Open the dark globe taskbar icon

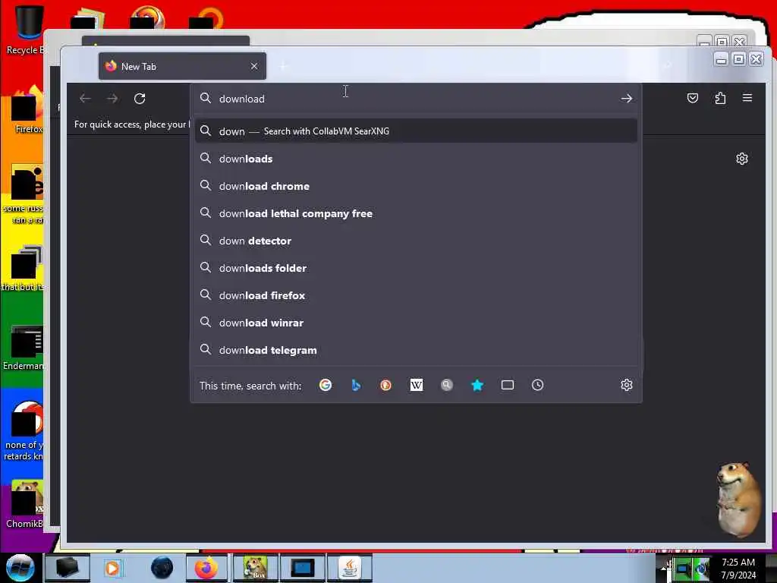162,568
